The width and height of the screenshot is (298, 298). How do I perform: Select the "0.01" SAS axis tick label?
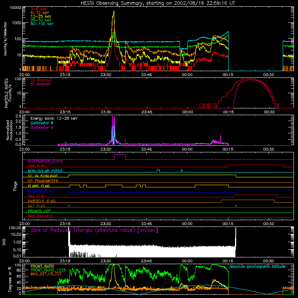pos(17,256)
